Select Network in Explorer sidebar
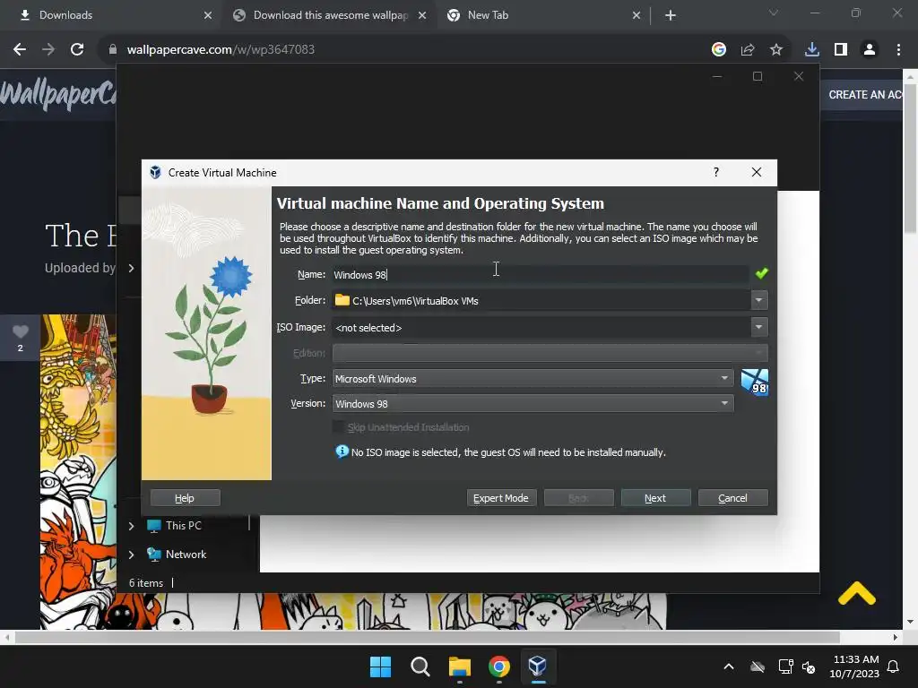Image resolution: width=918 pixels, height=688 pixels. click(x=186, y=555)
